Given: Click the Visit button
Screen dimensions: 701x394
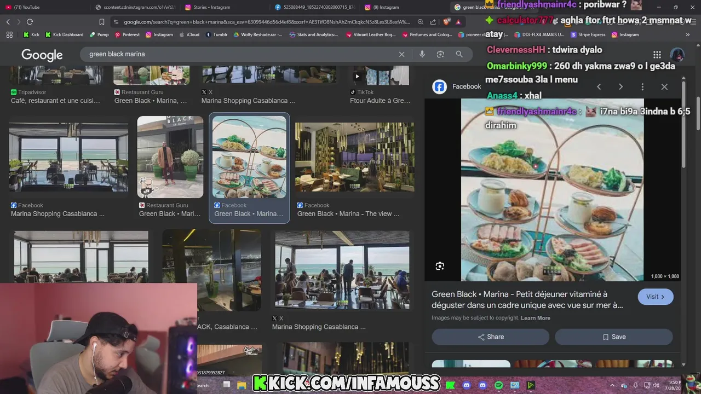Looking at the screenshot, I should 656,297.
